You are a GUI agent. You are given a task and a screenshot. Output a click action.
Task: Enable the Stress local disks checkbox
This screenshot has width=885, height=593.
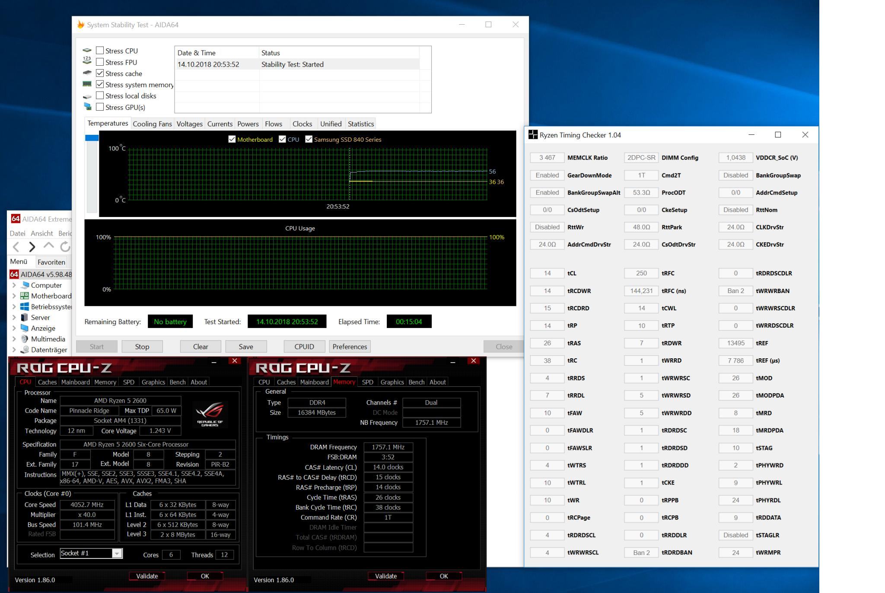[x=100, y=96]
